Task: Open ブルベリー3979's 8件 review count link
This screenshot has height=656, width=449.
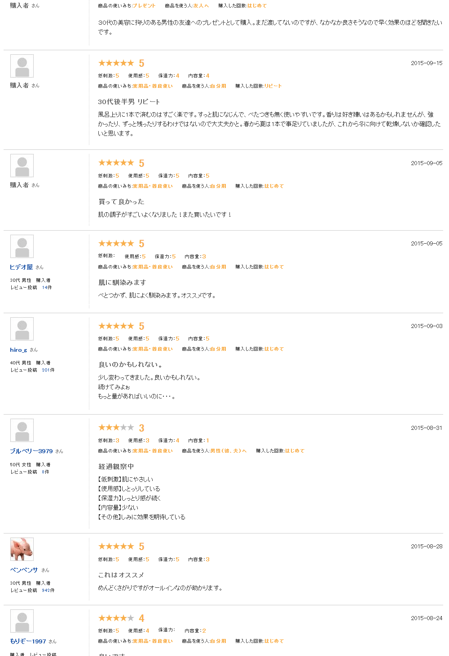Action: [x=45, y=472]
